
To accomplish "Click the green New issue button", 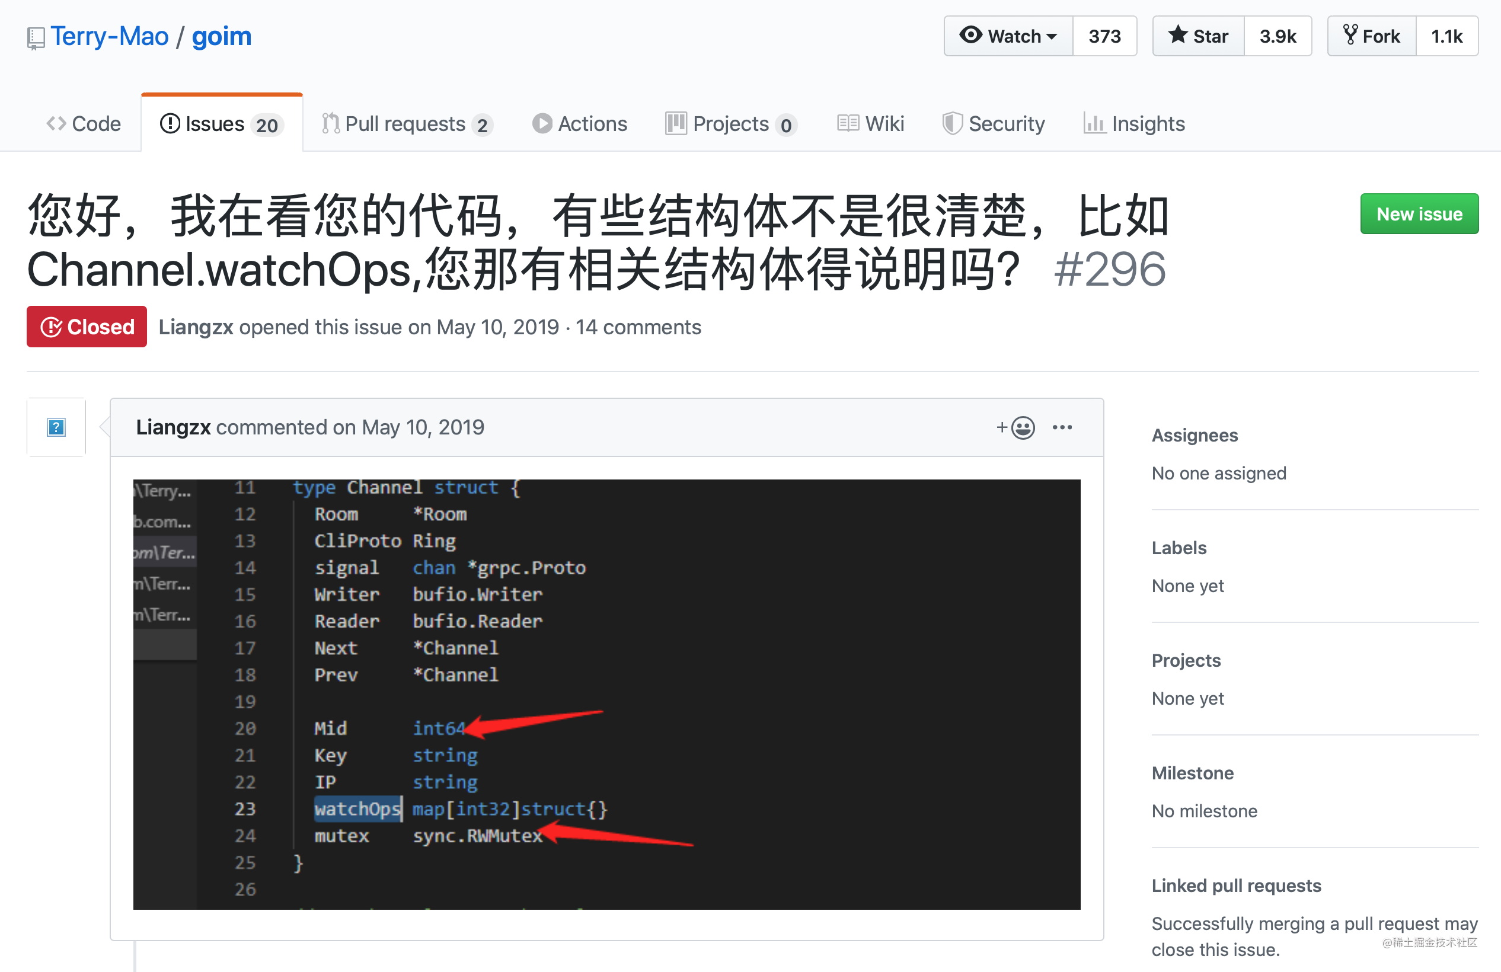I will (1419, 214).
